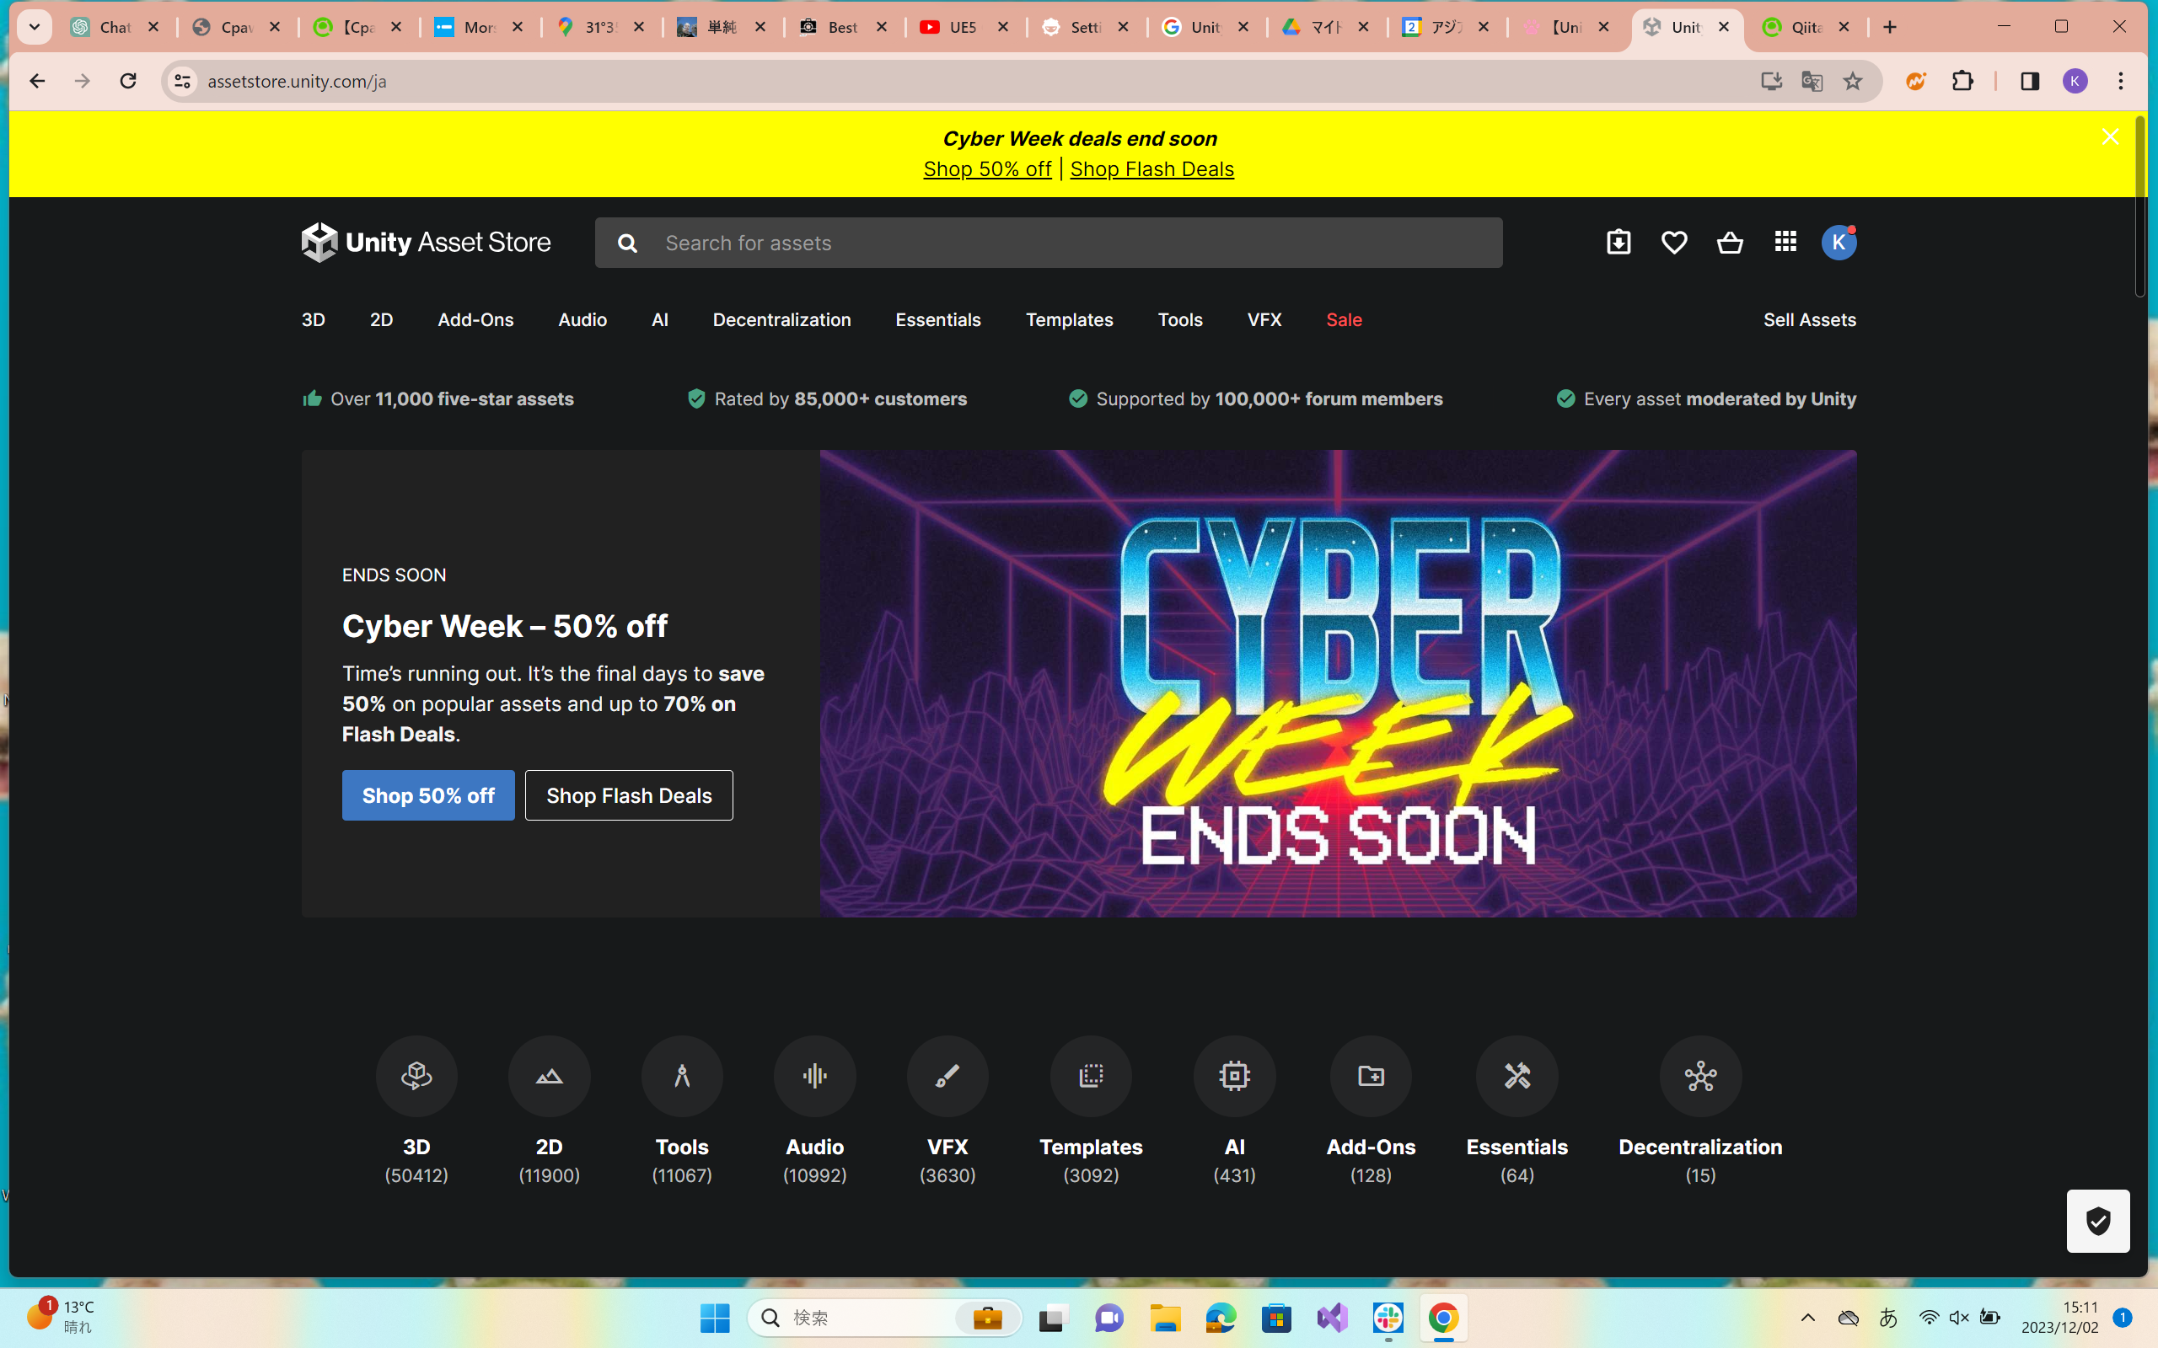Image resolution: width=2158 pixels, height=1348 pixels.
Task: Dismiss the yellow Cyber Week banner
Action: point(2110,136)
